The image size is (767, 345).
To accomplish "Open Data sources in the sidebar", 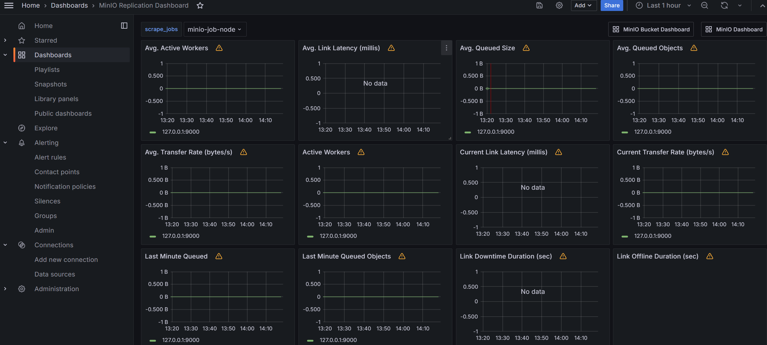I will point(55,274).
